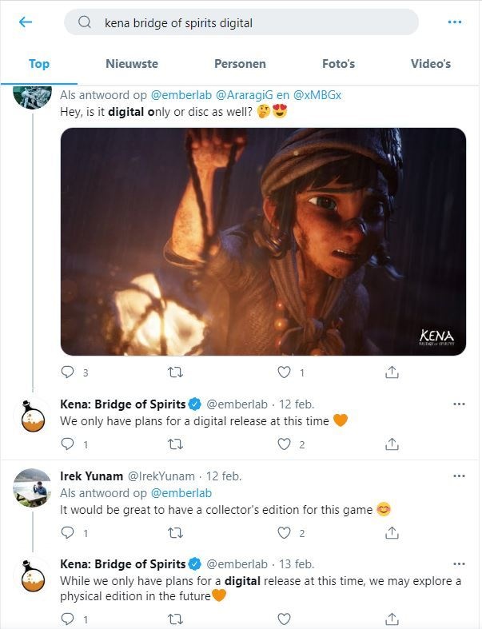Screen dimensions: 482x629
Task: Open the Personen tab
Action: click(240, 64)
